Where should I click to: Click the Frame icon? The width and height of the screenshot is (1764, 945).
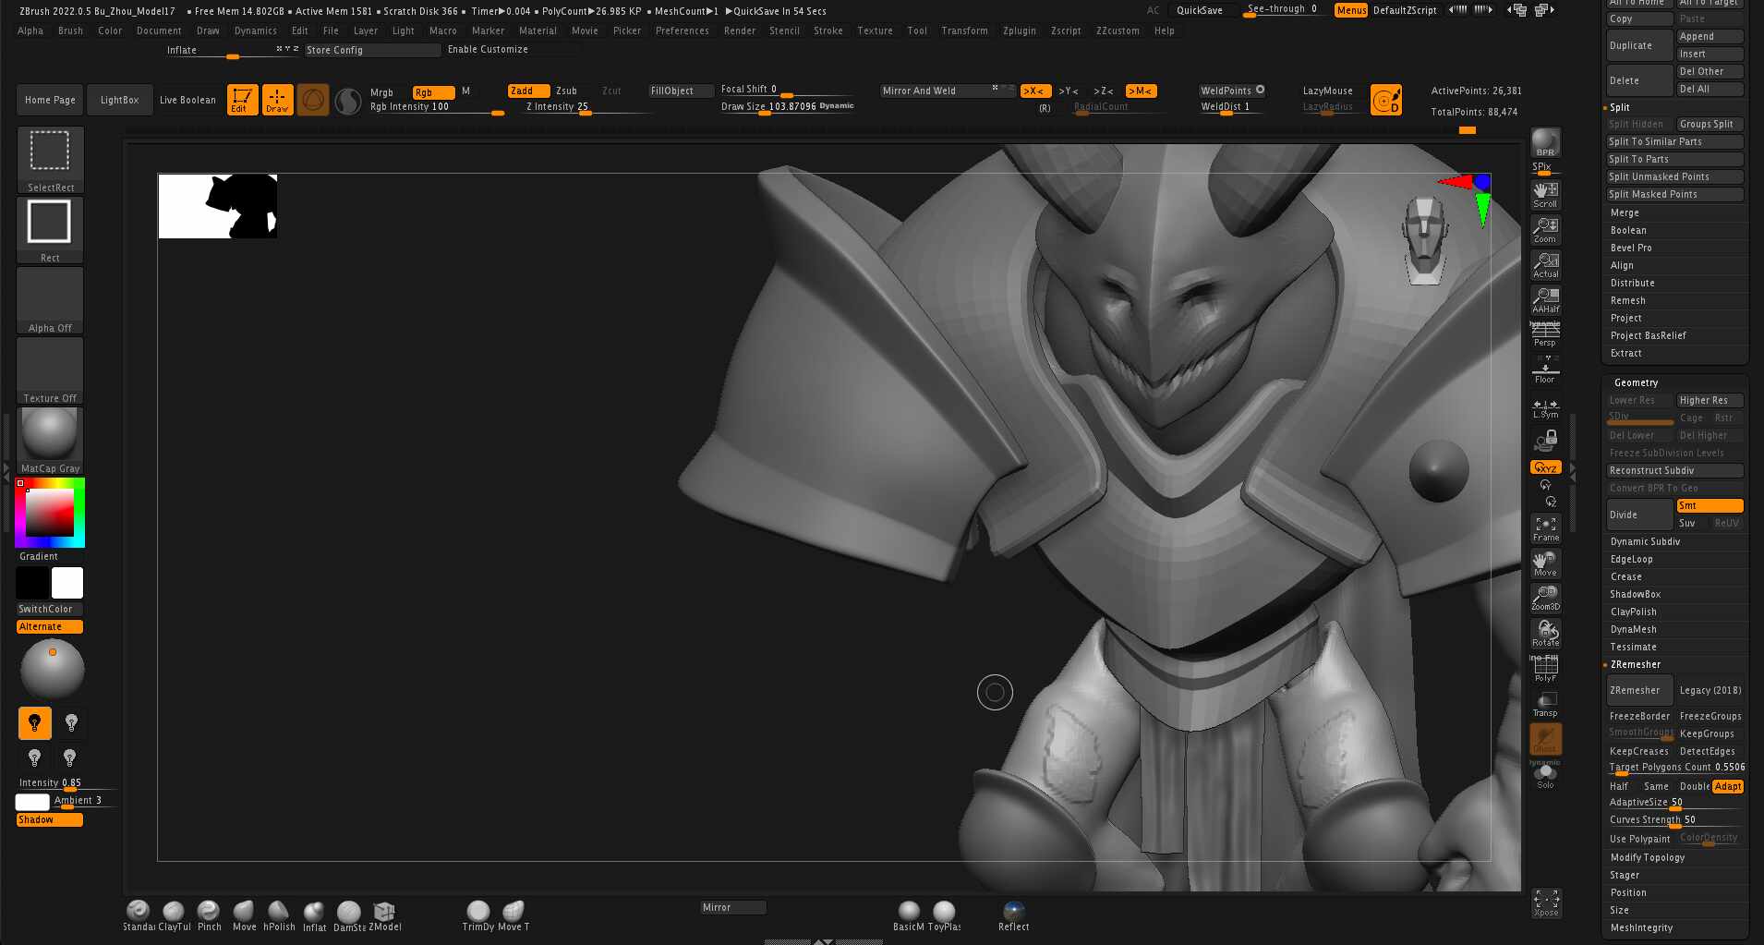(1545, 528)
